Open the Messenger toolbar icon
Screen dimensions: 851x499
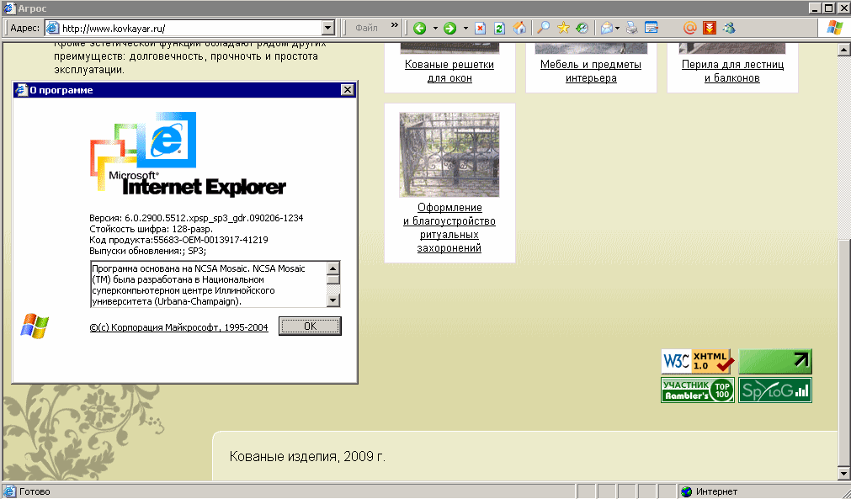coord(729,28)
